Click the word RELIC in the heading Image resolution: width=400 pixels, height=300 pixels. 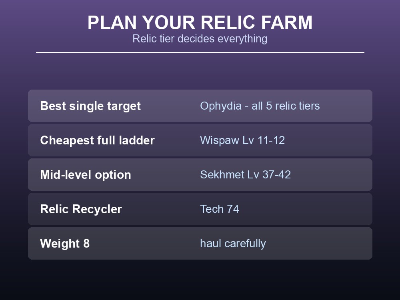(x=228, y=22)
